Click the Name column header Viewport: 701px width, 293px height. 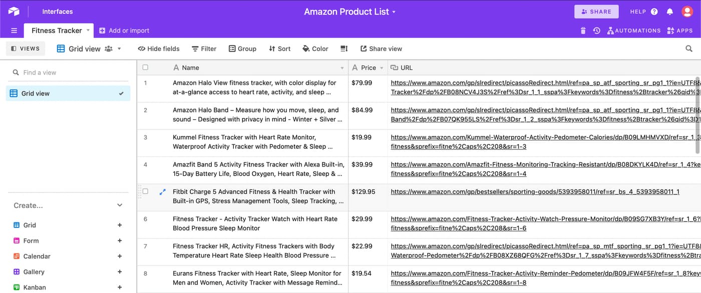(x=259, y=67)
